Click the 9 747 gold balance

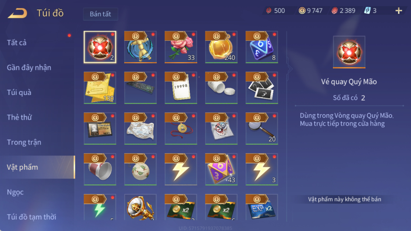coord(310,11)
